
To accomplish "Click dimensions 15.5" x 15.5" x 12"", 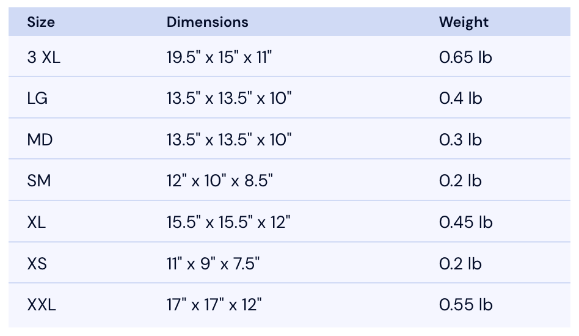I will [228, 222].
